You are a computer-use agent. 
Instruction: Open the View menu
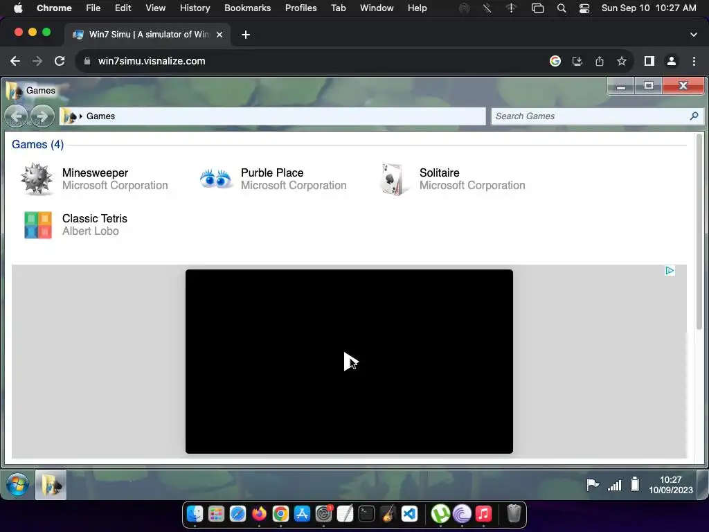(x=156, y=8)
